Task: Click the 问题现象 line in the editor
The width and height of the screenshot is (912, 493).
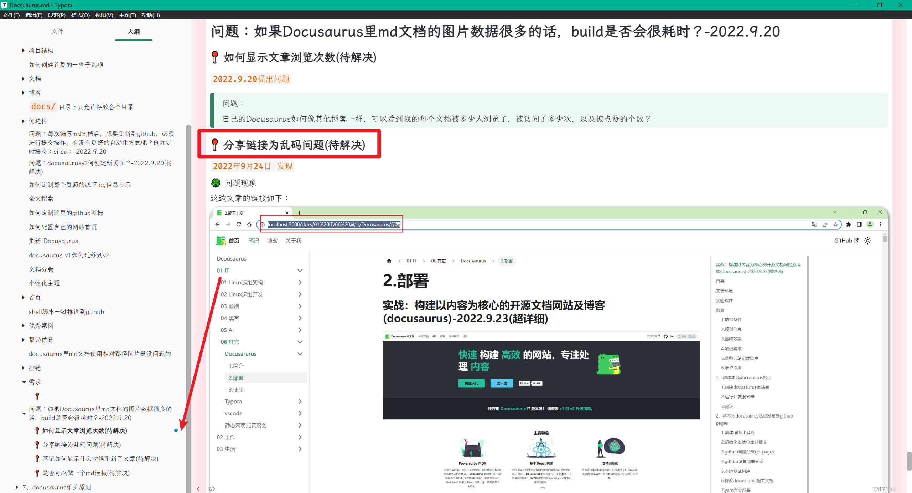Action: click(x=240, y=183)
